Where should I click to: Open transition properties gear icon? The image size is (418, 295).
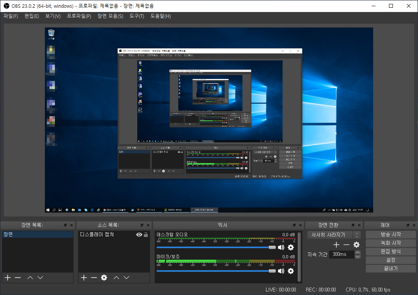tap(357, 245)
